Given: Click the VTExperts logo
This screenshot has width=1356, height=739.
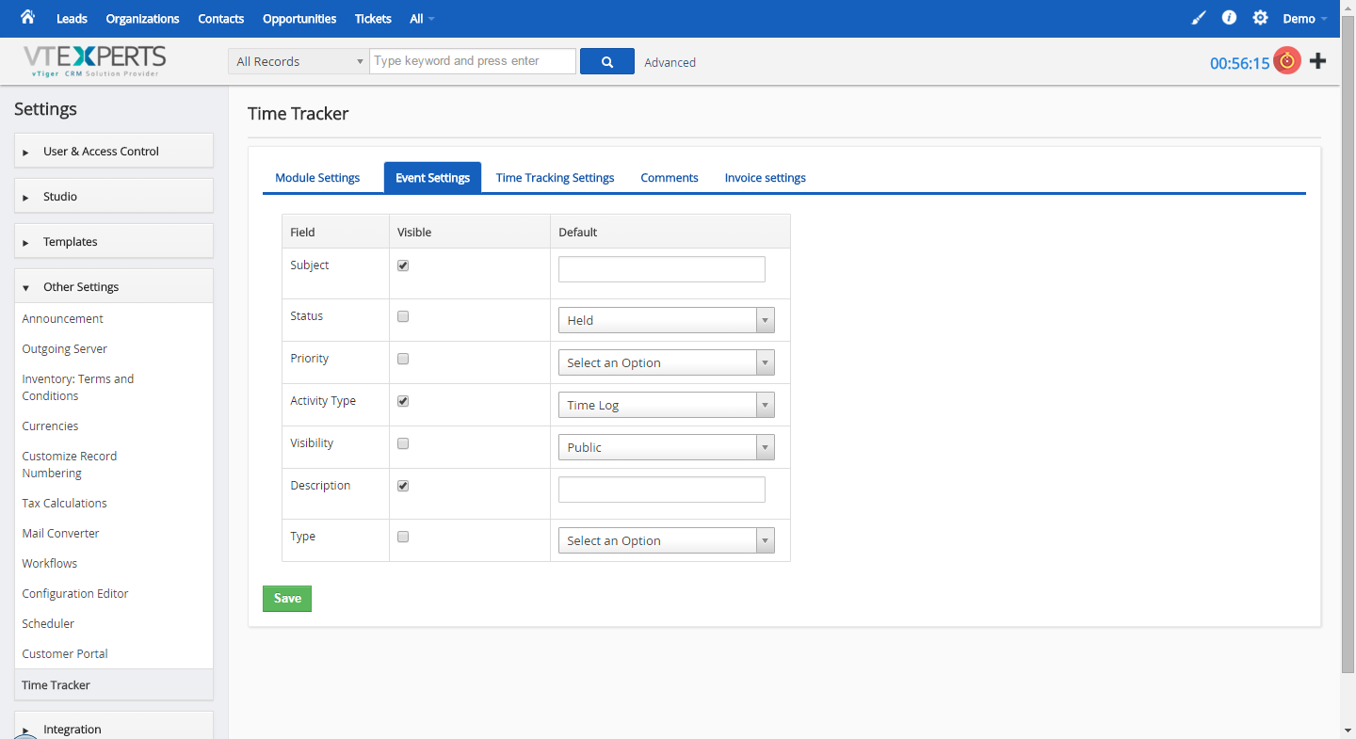Looking at the screenshot, I should 95,61.
